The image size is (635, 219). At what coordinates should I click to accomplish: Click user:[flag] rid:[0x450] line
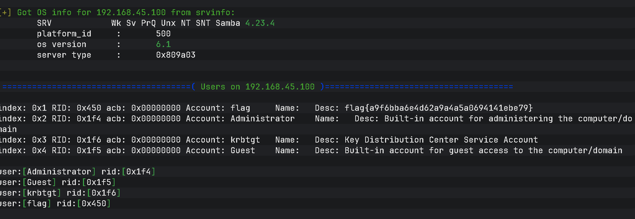click(55, 203)
